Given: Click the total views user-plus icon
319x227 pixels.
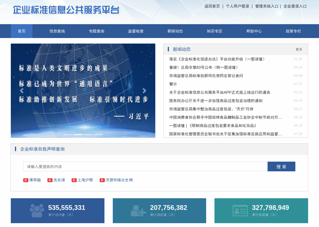Looking at the screenshot, I should 138,211.
